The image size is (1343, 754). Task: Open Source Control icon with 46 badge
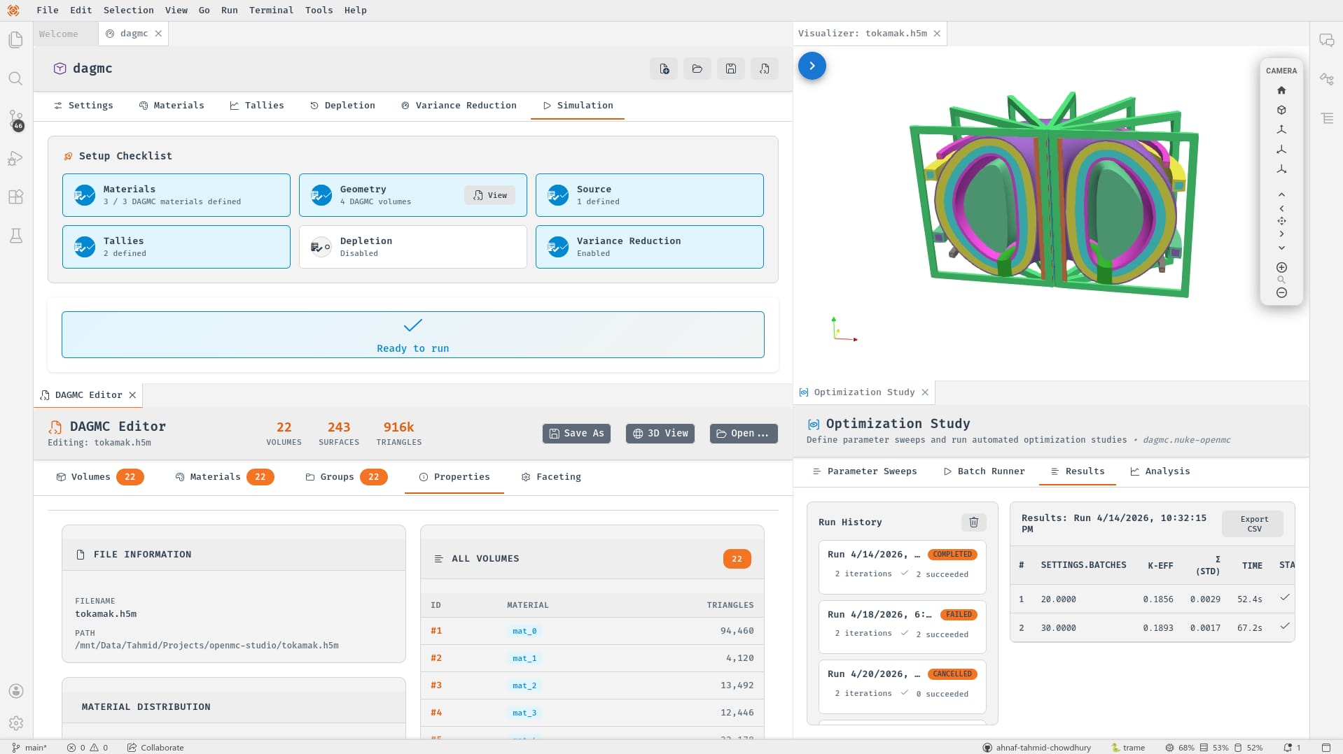(15, 120)
